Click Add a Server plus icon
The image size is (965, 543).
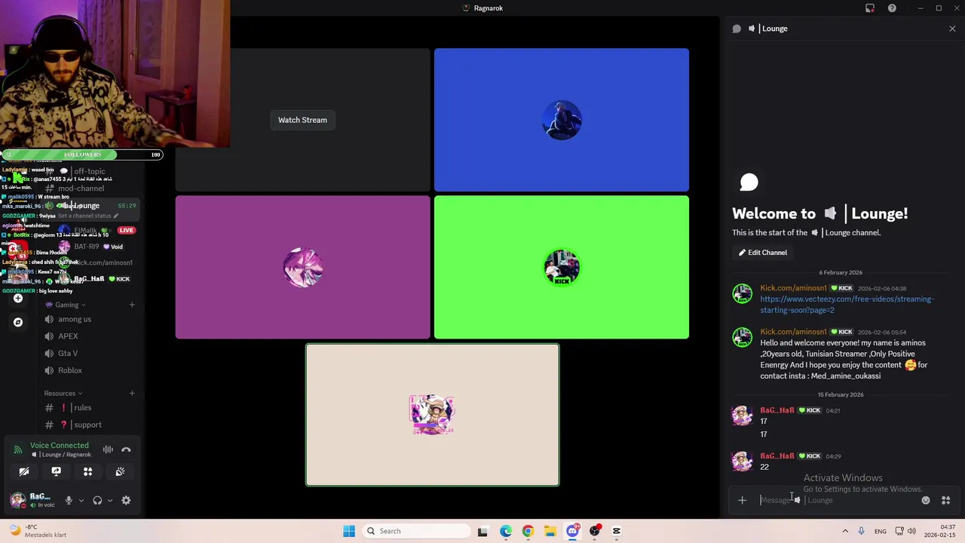point(18,299)
